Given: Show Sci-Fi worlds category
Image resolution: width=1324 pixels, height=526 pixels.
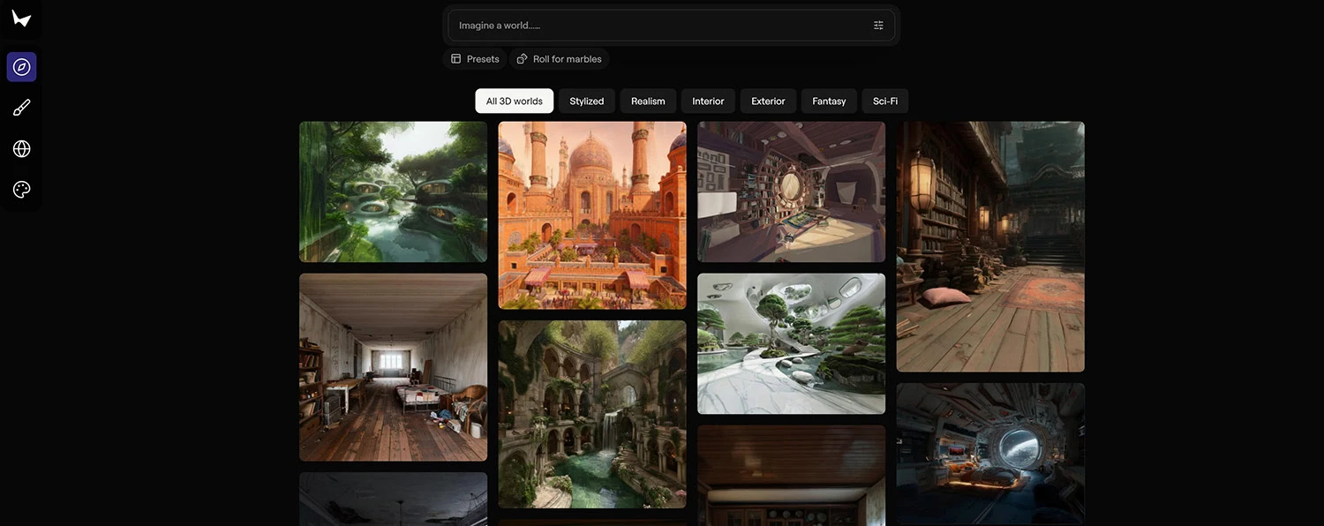Looking at the screenshot, I should point(885,101).
